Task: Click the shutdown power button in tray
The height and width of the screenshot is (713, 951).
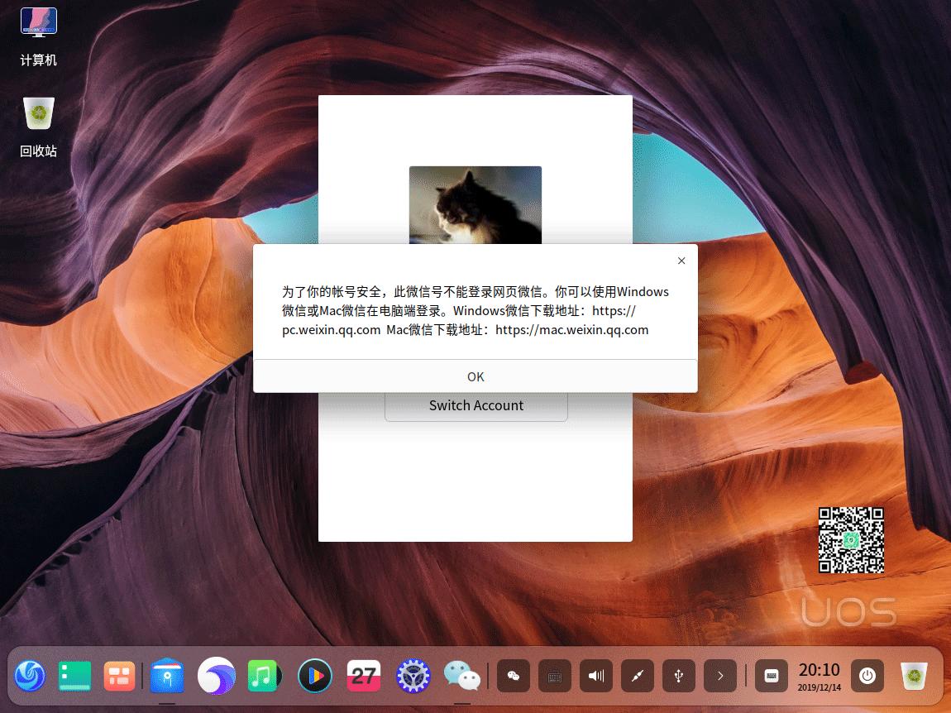Action: coord(867,676)
